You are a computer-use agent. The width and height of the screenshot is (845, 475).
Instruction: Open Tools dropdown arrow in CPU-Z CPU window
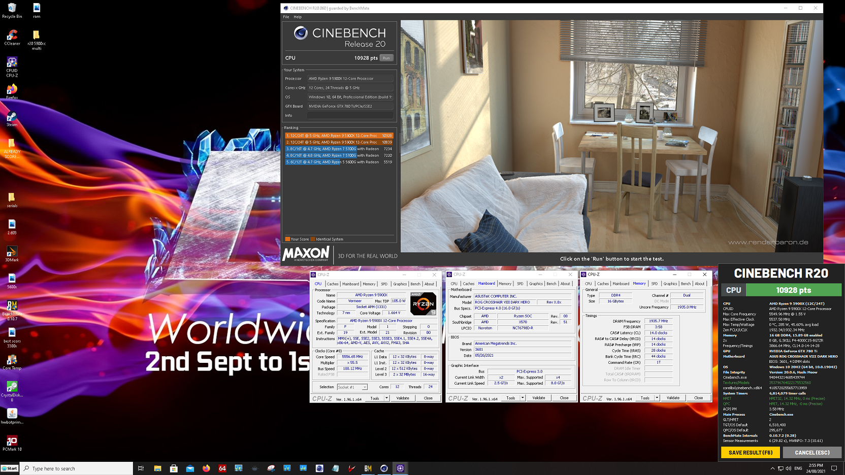pyautogui.click(x=387, y=398)
